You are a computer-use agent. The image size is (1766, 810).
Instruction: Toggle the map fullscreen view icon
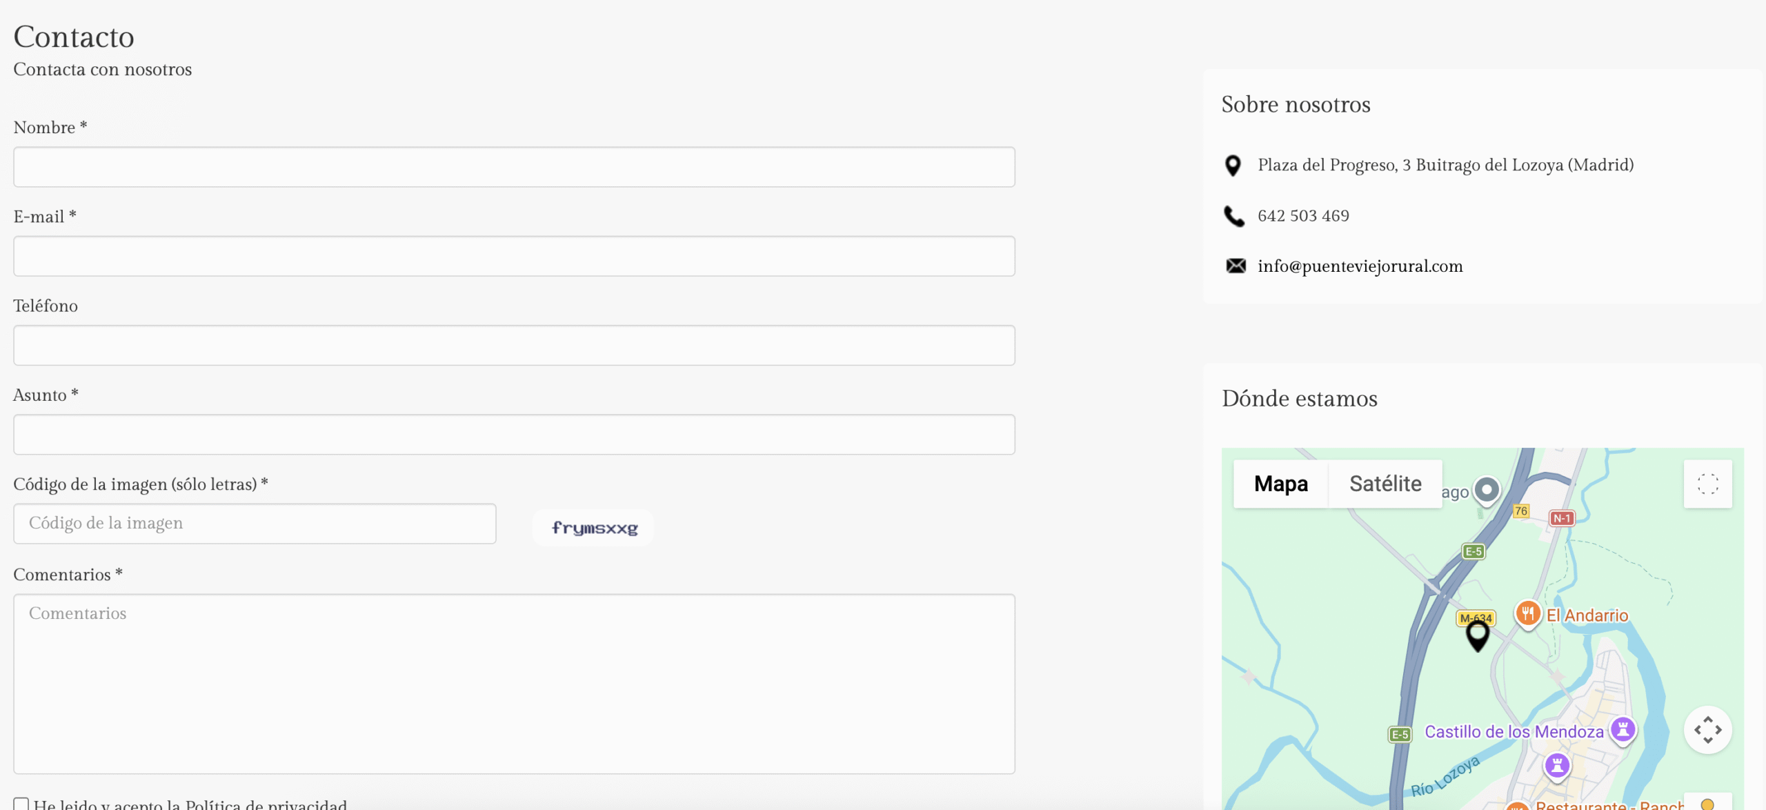pyautogui.click(x=1707, y=484)
